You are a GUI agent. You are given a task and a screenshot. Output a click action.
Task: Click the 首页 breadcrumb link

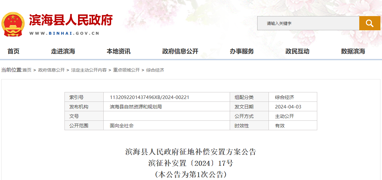point(27,70)
